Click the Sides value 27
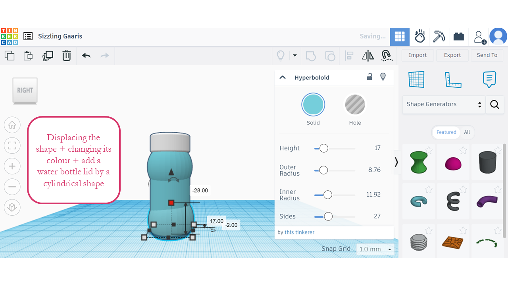 [x=377, y=216]
